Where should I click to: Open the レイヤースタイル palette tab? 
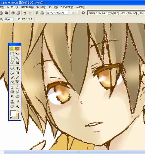coord(127,13)
